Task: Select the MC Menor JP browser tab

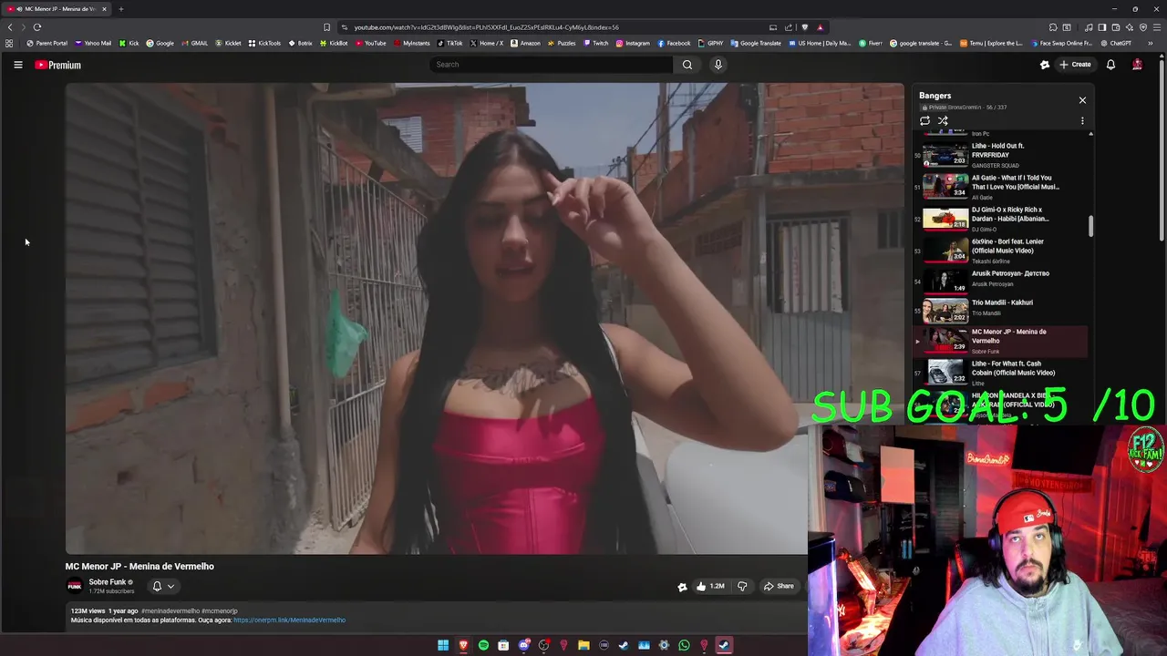Action: (x=57, y=9)
